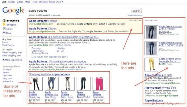This screenshot has width=187, height=107.
Task: Click the 'akademiks' related search
Action: tap(8, 81)
